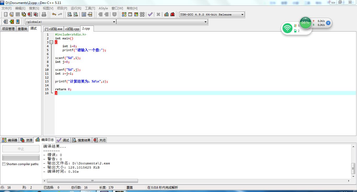
Task: Open the 文件[F] menu
Action: 7,8
